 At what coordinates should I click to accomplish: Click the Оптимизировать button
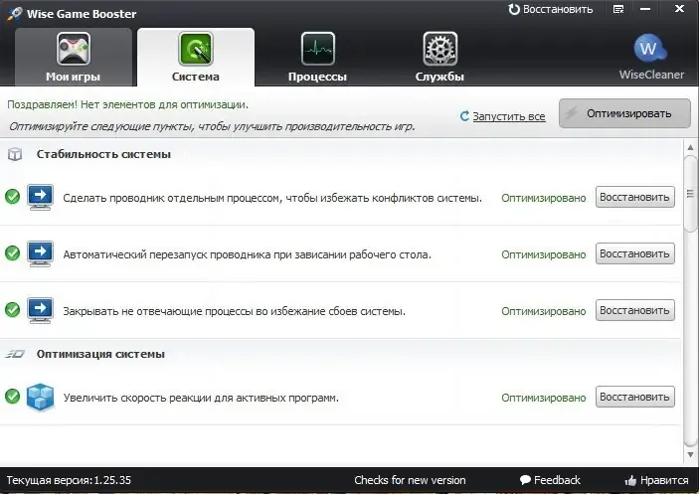point(624,113)
